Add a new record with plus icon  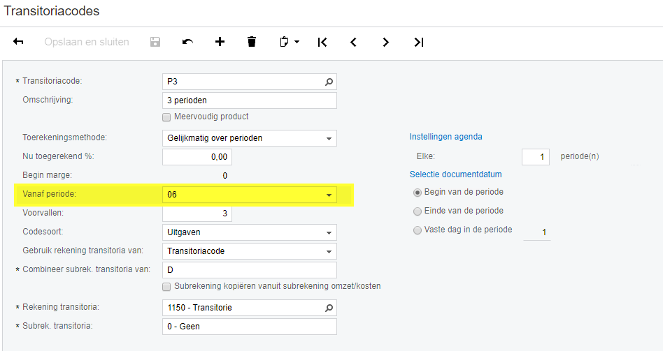220,42
